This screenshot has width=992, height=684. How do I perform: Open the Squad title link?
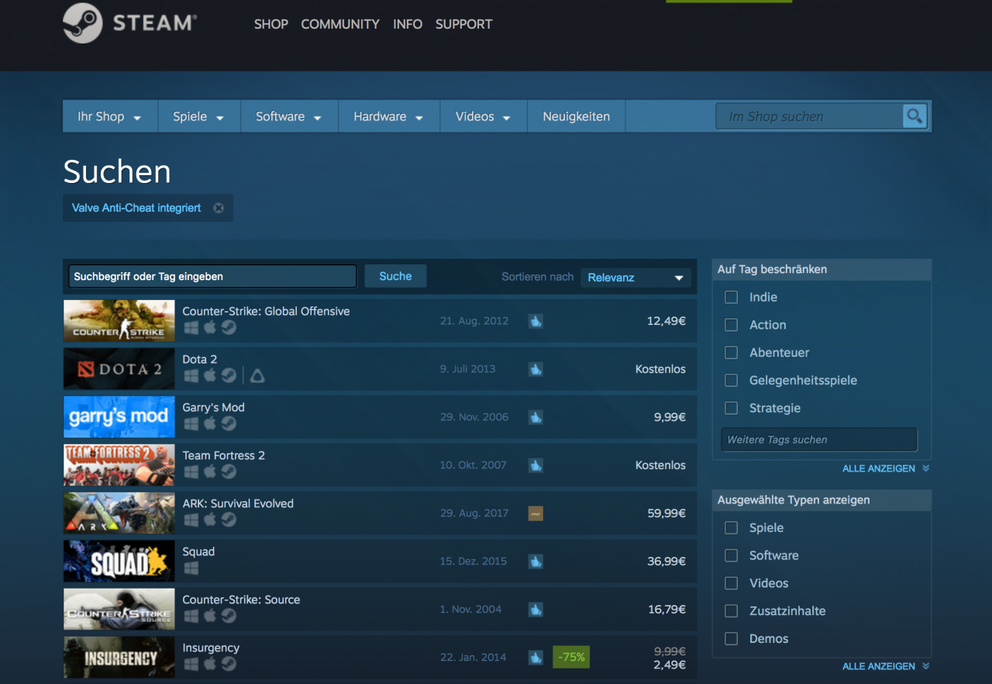point(198,551)
